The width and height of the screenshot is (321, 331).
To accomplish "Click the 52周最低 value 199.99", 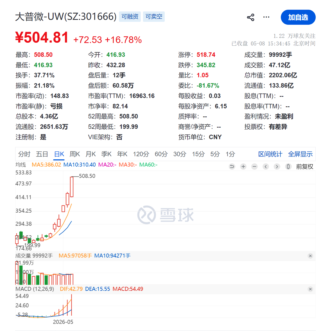I will (x=128, y=127).
